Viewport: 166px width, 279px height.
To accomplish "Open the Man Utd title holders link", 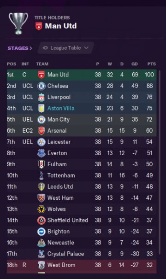I will 61,26.
